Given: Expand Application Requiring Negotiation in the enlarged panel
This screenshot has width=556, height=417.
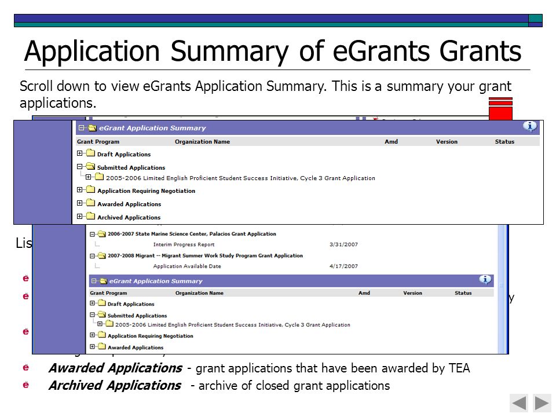Looking at the screenshot, I should point(79,190).
